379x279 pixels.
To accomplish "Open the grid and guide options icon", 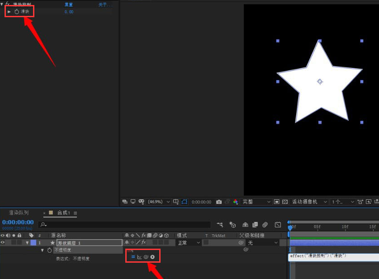I will point(176,202).
